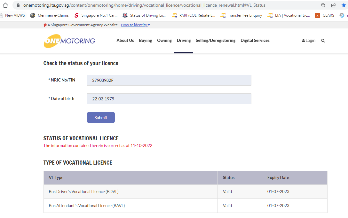Open Singapore No.1 Car bookmark
348x218 pixels.
(x=96, y=15)
